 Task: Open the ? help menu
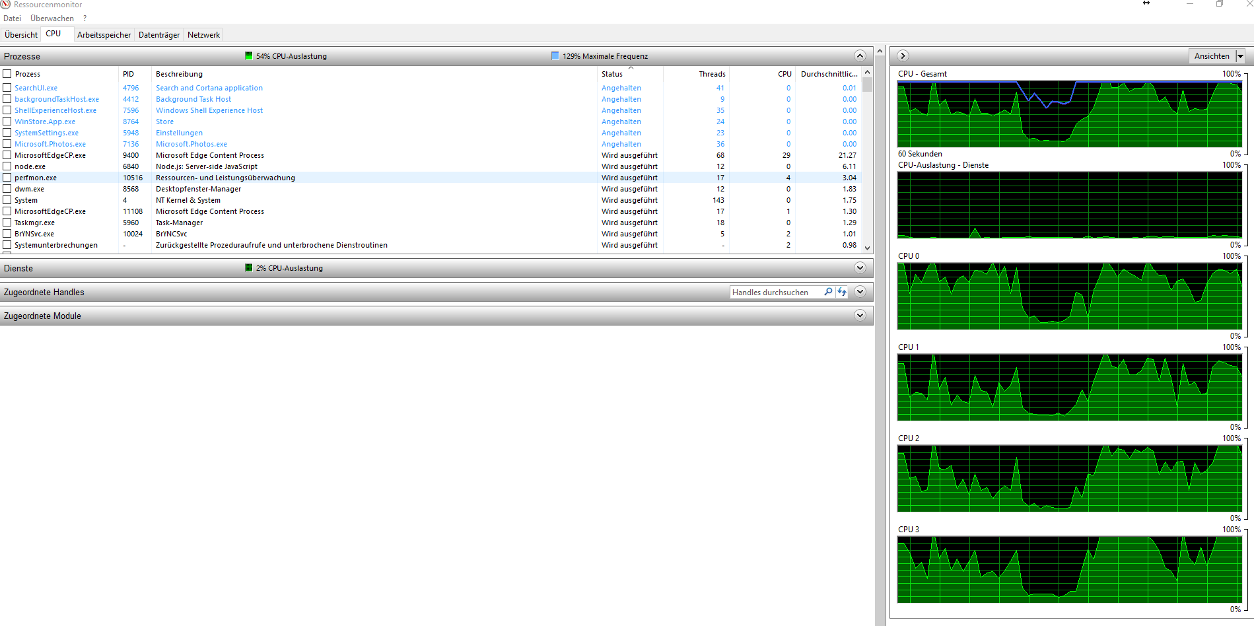point(85,18)
